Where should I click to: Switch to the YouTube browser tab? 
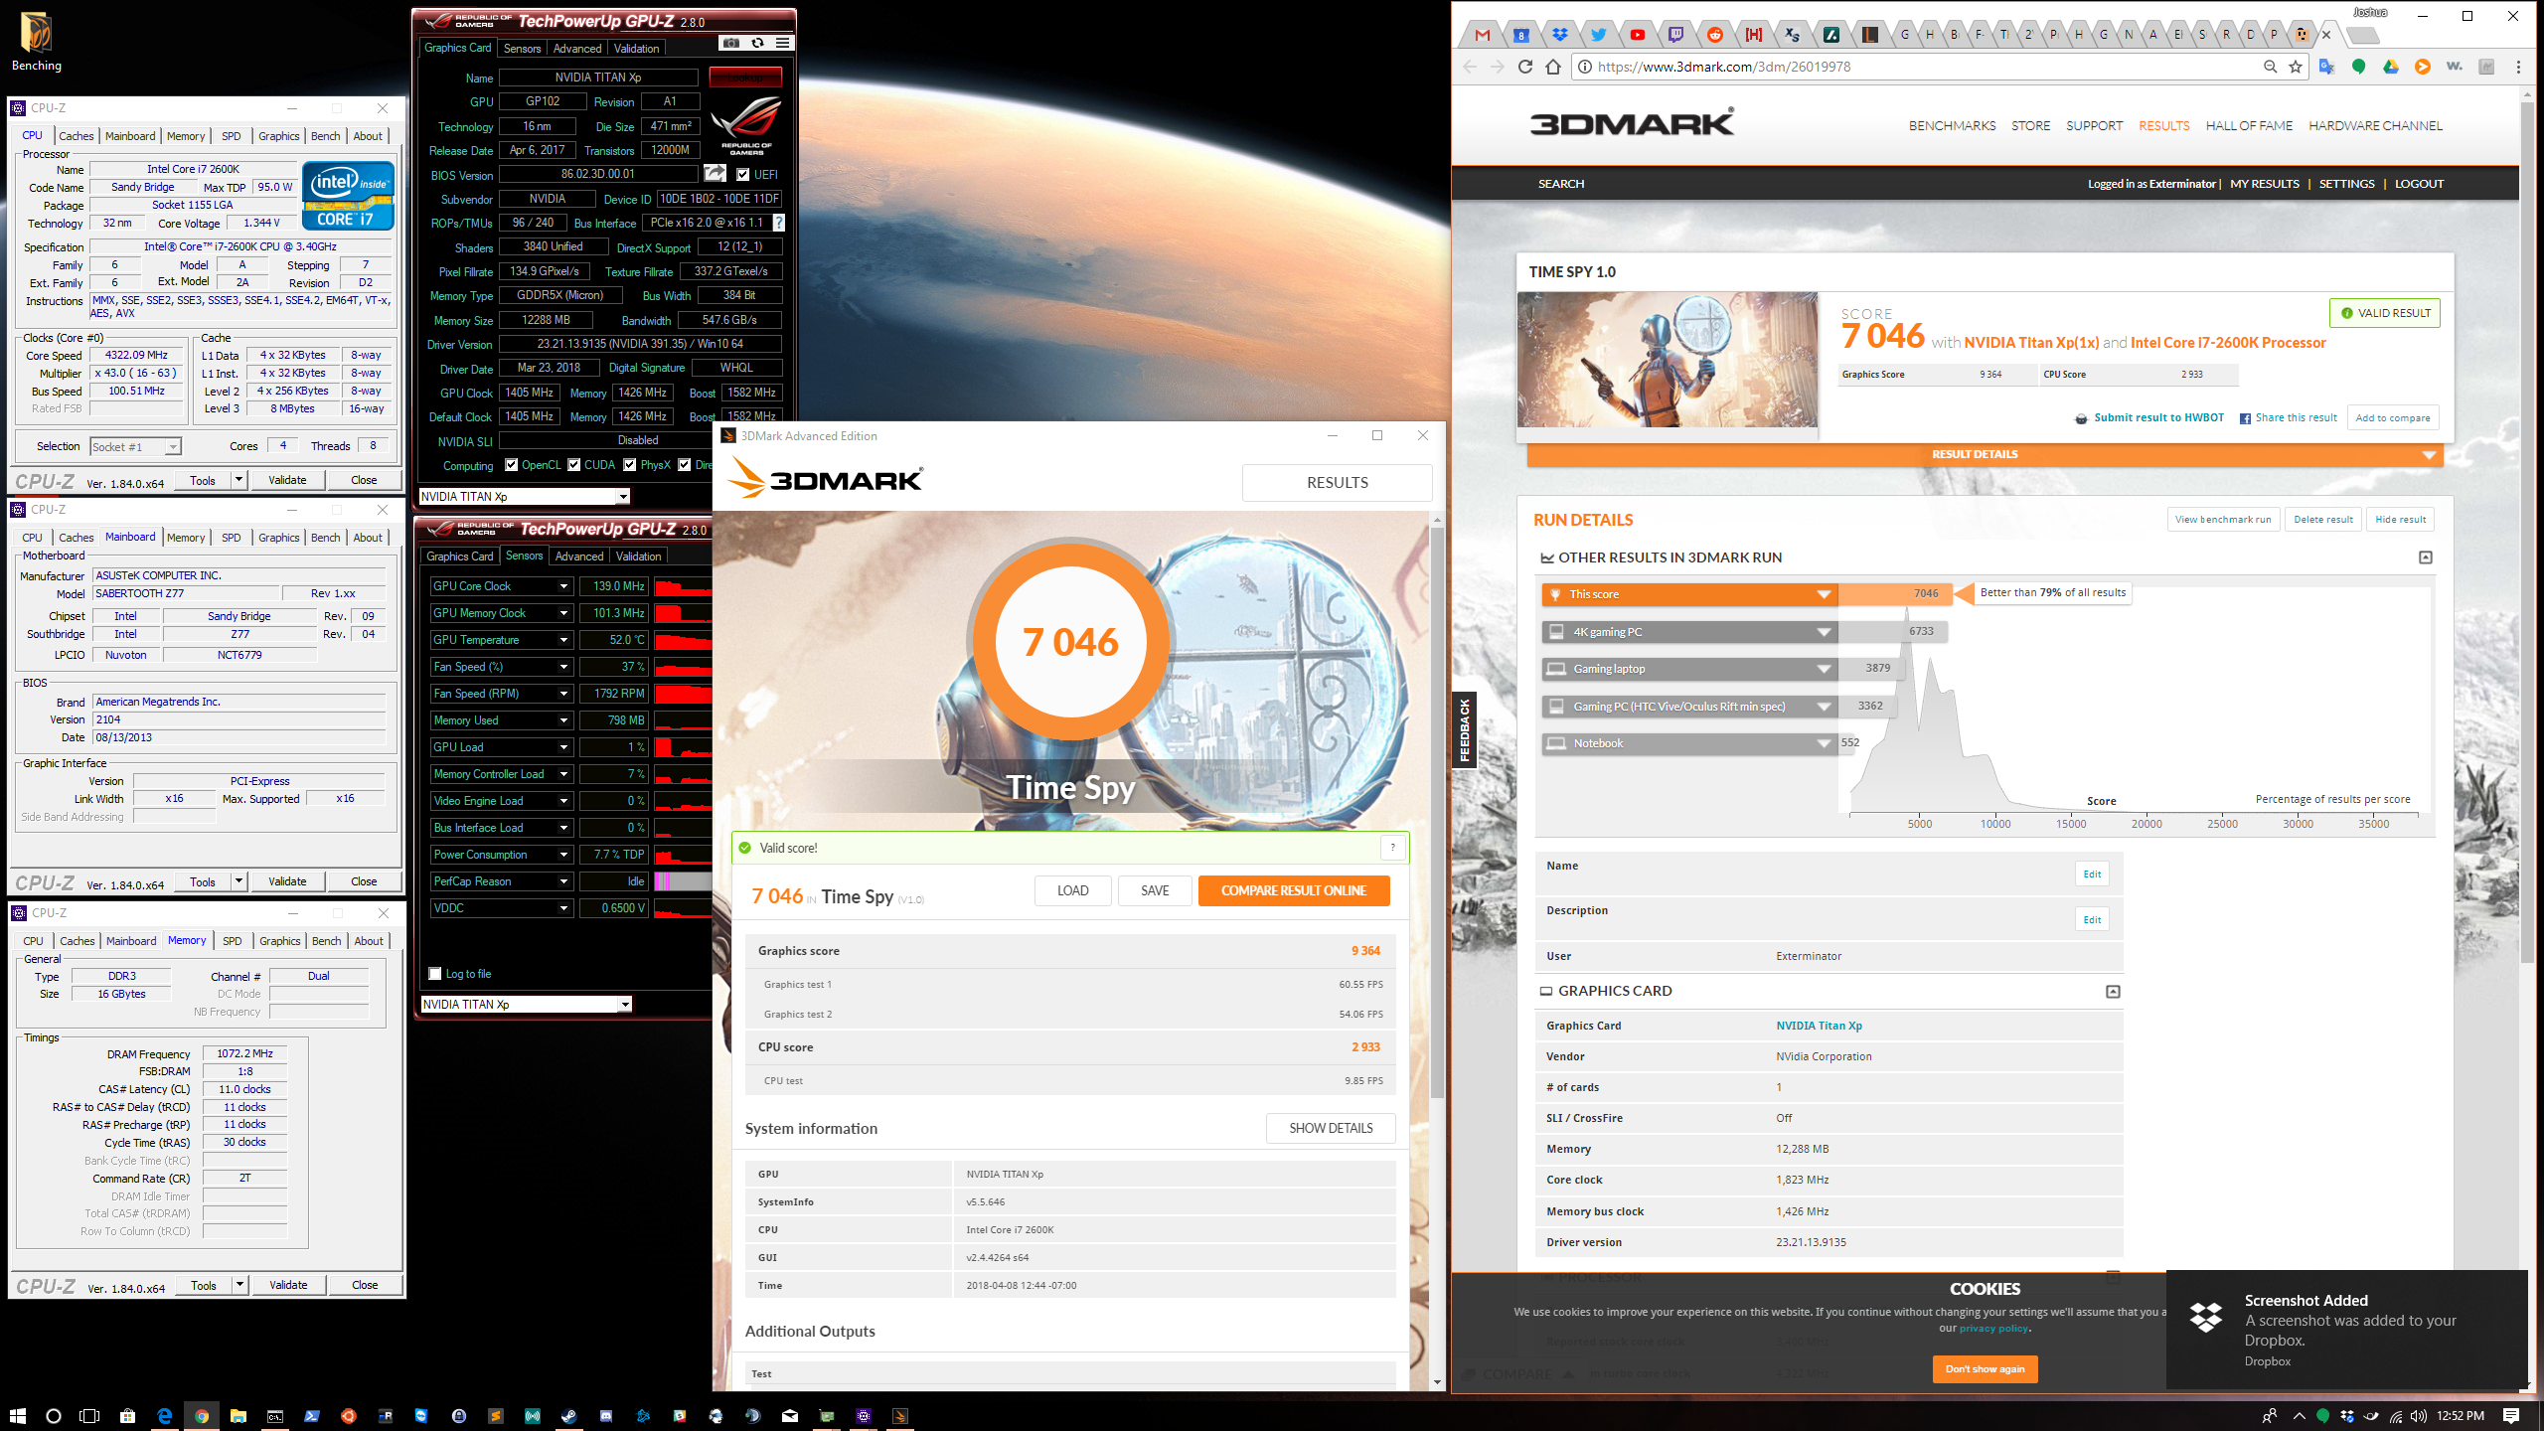click(1638, 35)
